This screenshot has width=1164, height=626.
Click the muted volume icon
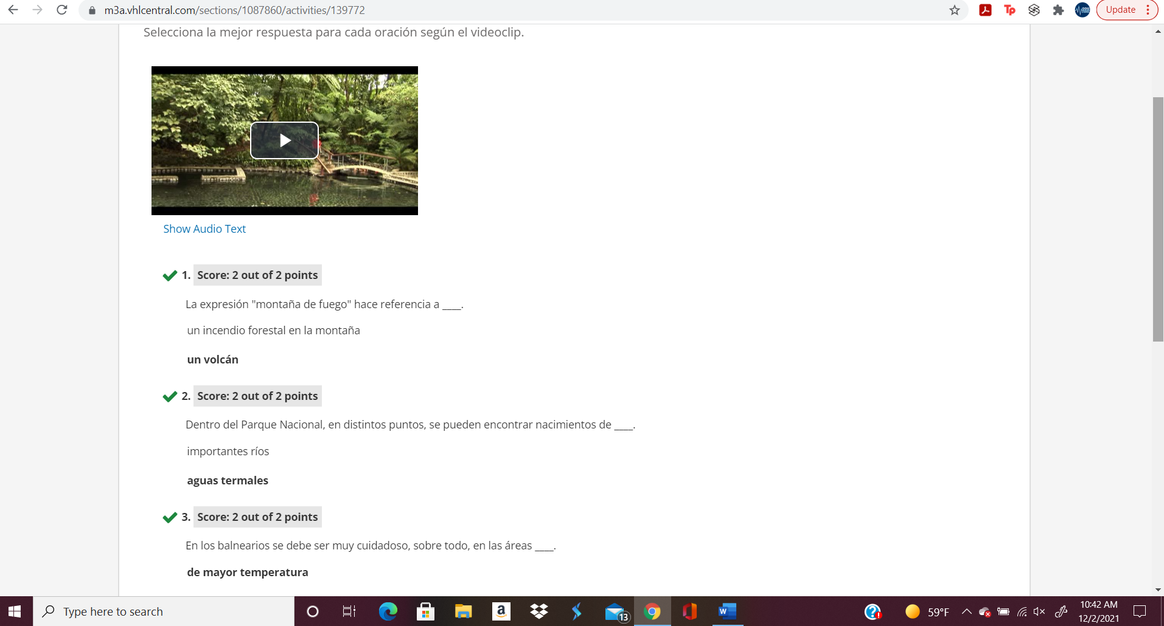[x=1039, y=612]
